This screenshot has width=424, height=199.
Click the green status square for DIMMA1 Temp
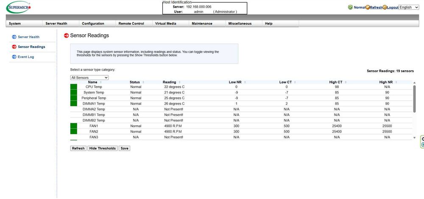[73, 103]
